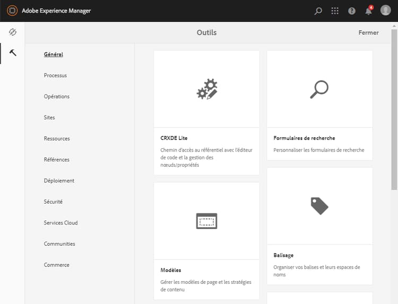Click the scrollbar up arrow
The width and height of the screenshot is (398, 304).
pyautogui.click(x=394, y=26)
